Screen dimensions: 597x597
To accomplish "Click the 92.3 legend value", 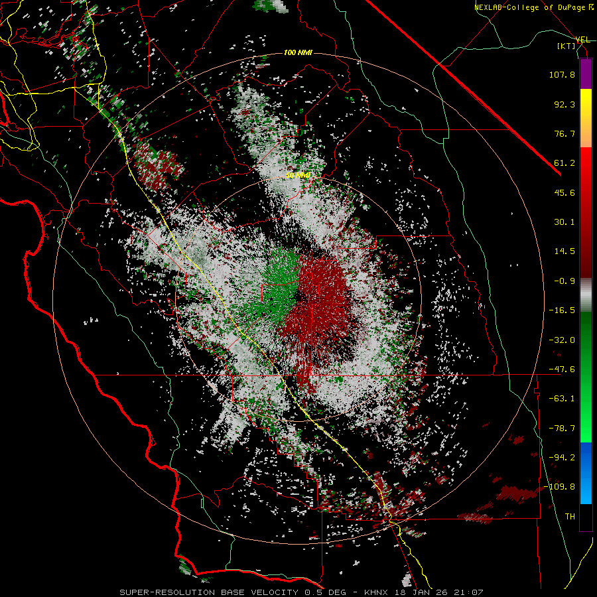I will tap(564, 104).
